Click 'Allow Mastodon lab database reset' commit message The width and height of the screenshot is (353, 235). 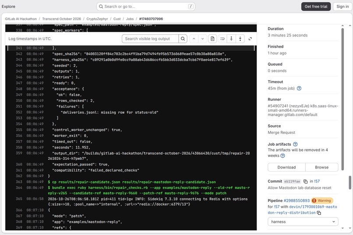point(300,188)
